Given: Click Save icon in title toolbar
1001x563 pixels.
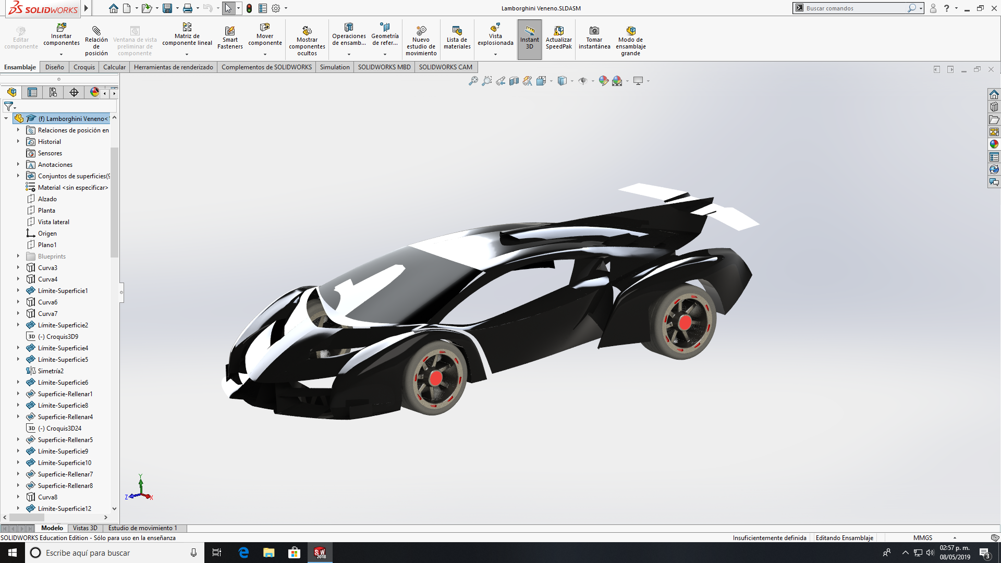Looking at the screenshot, I should (167, 8).
